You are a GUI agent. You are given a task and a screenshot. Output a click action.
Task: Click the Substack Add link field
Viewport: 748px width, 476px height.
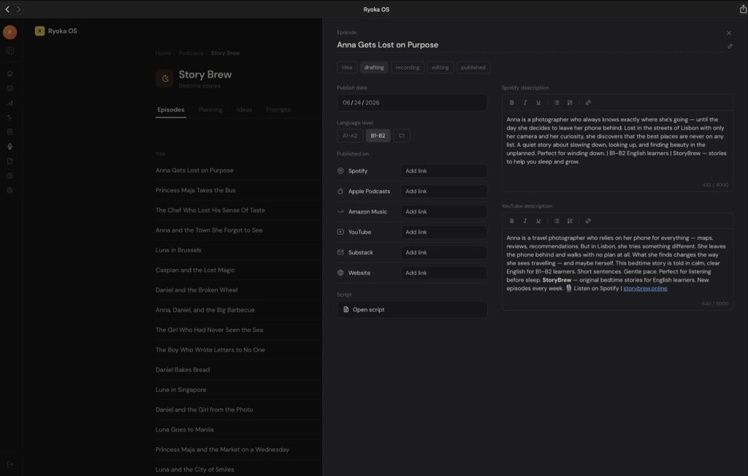[x=444, y=252]
